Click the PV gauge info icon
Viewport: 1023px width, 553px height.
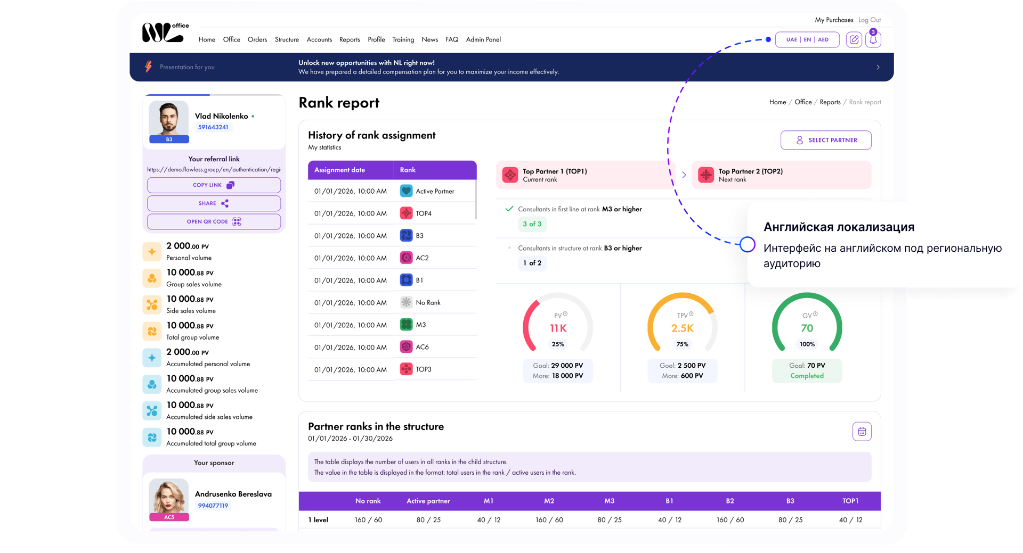tap(565, 314)
